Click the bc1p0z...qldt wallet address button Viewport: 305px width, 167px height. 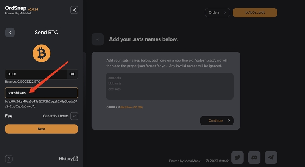pos(255,12)
